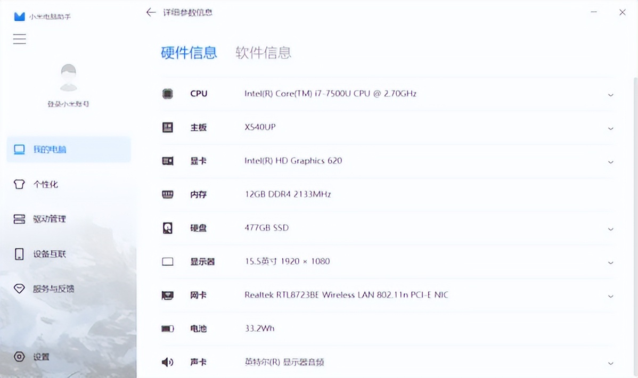The height and width of the screenshot is (378, 638).
Task: Click the 显卡 graphics card icon
Action: 168,160
